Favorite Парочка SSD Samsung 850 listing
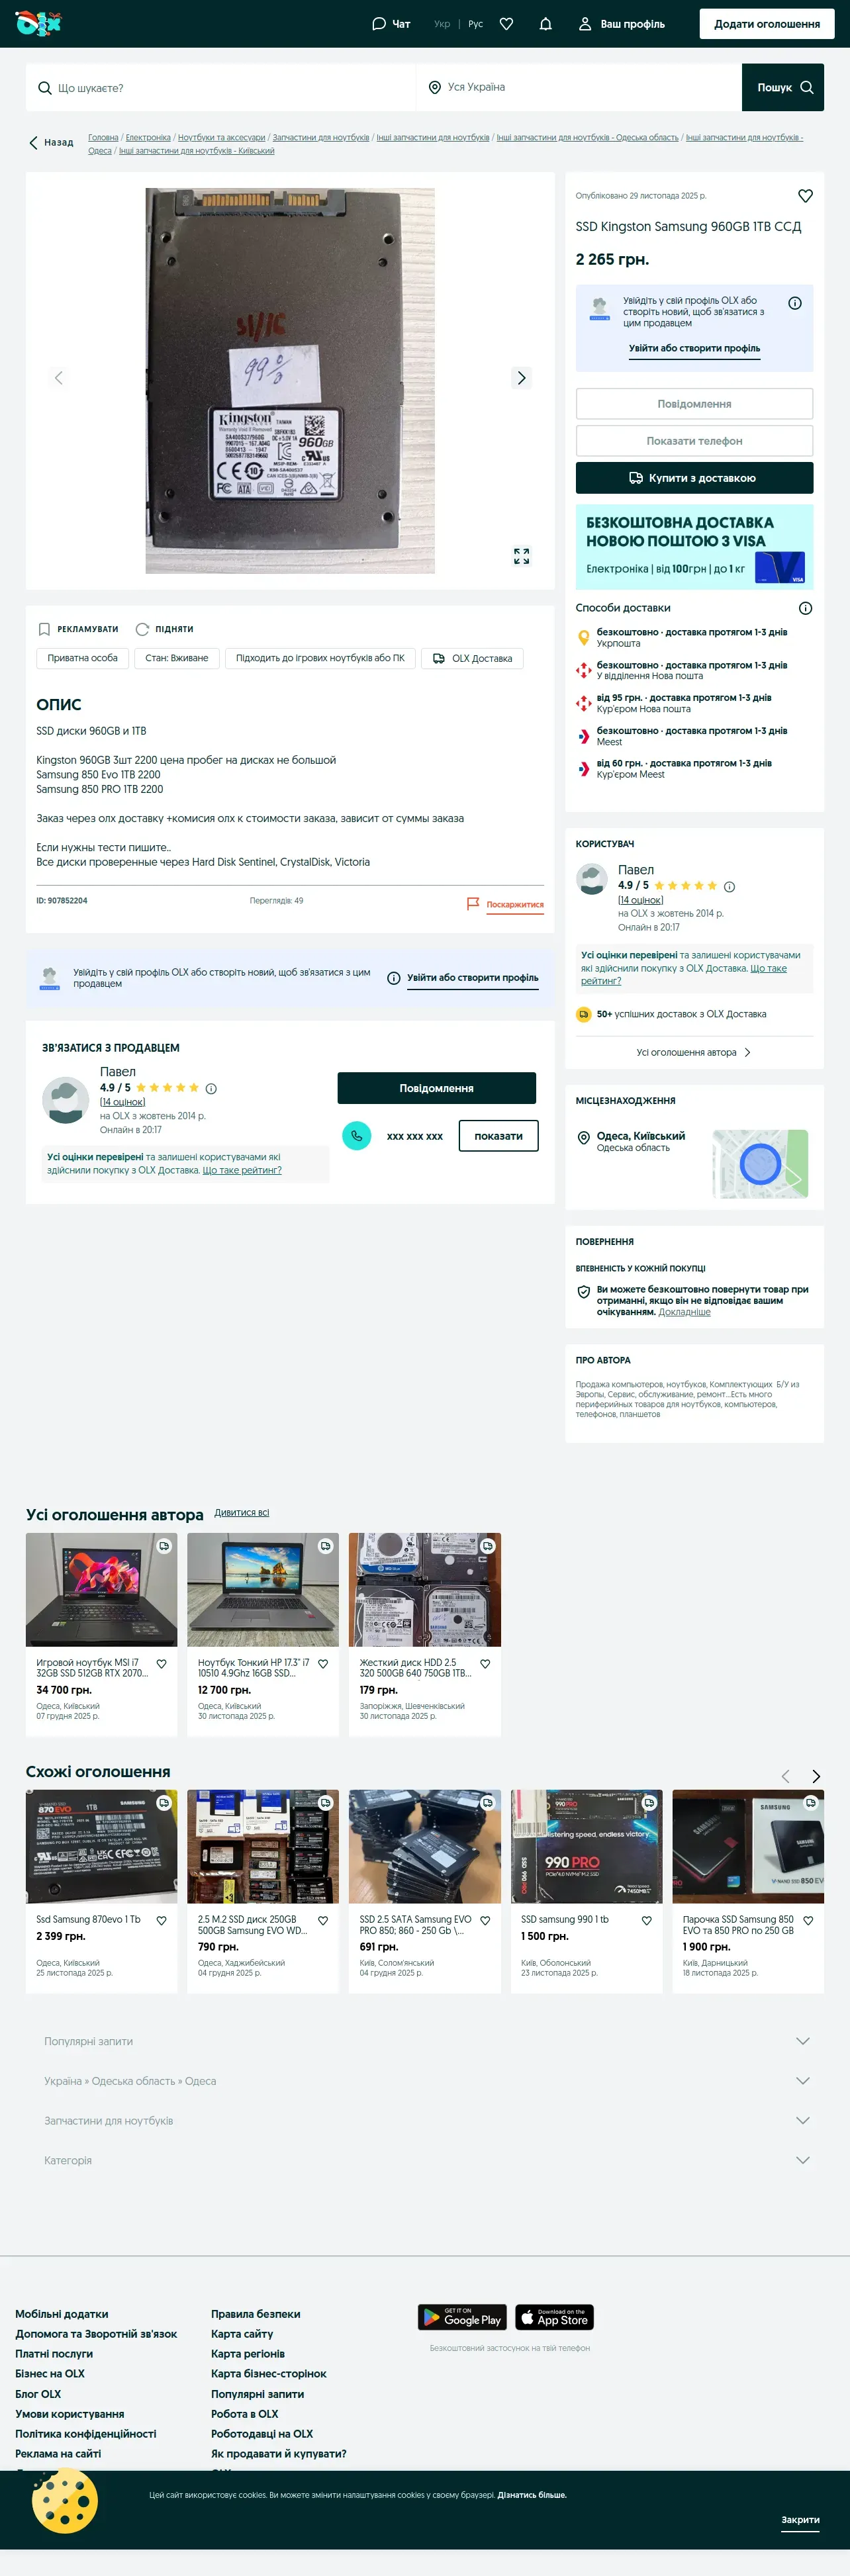 click(808, 1921)
